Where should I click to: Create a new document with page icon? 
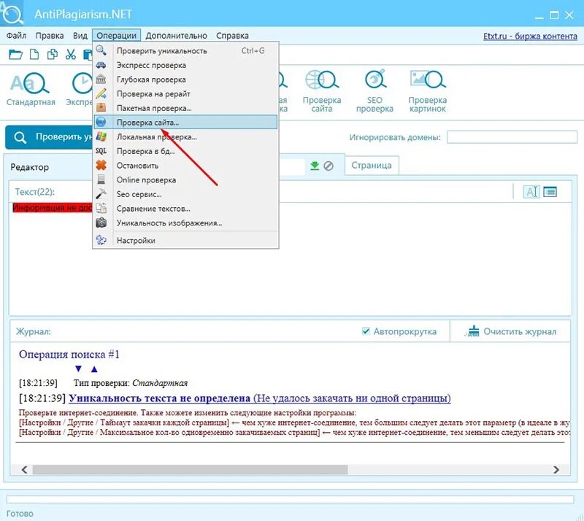coord(34,55)
